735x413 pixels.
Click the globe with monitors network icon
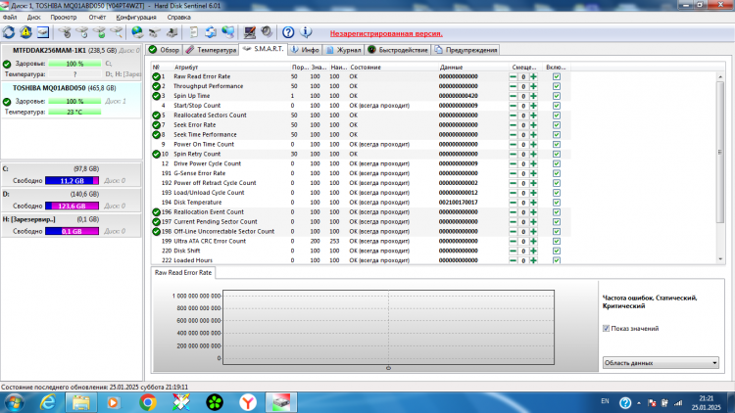[227, 32]
